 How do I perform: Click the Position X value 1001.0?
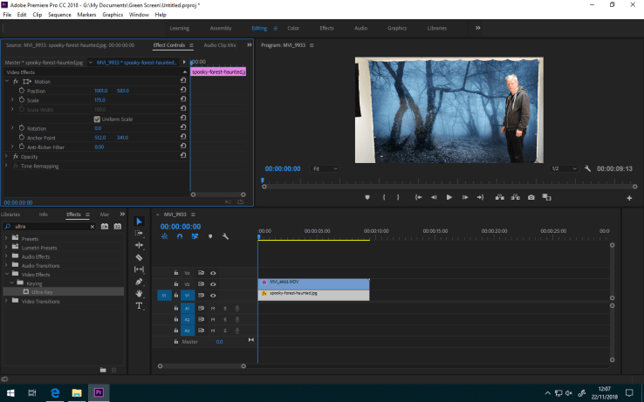100,91
